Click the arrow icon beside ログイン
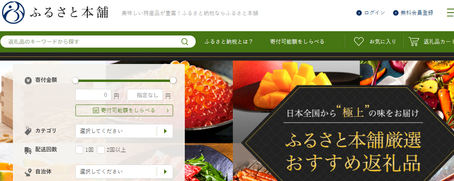 (359, 13)
